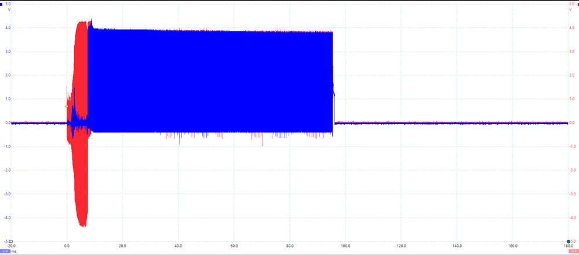
Task: Click the teal circle ruler handle
Action: tap(569, 241)
